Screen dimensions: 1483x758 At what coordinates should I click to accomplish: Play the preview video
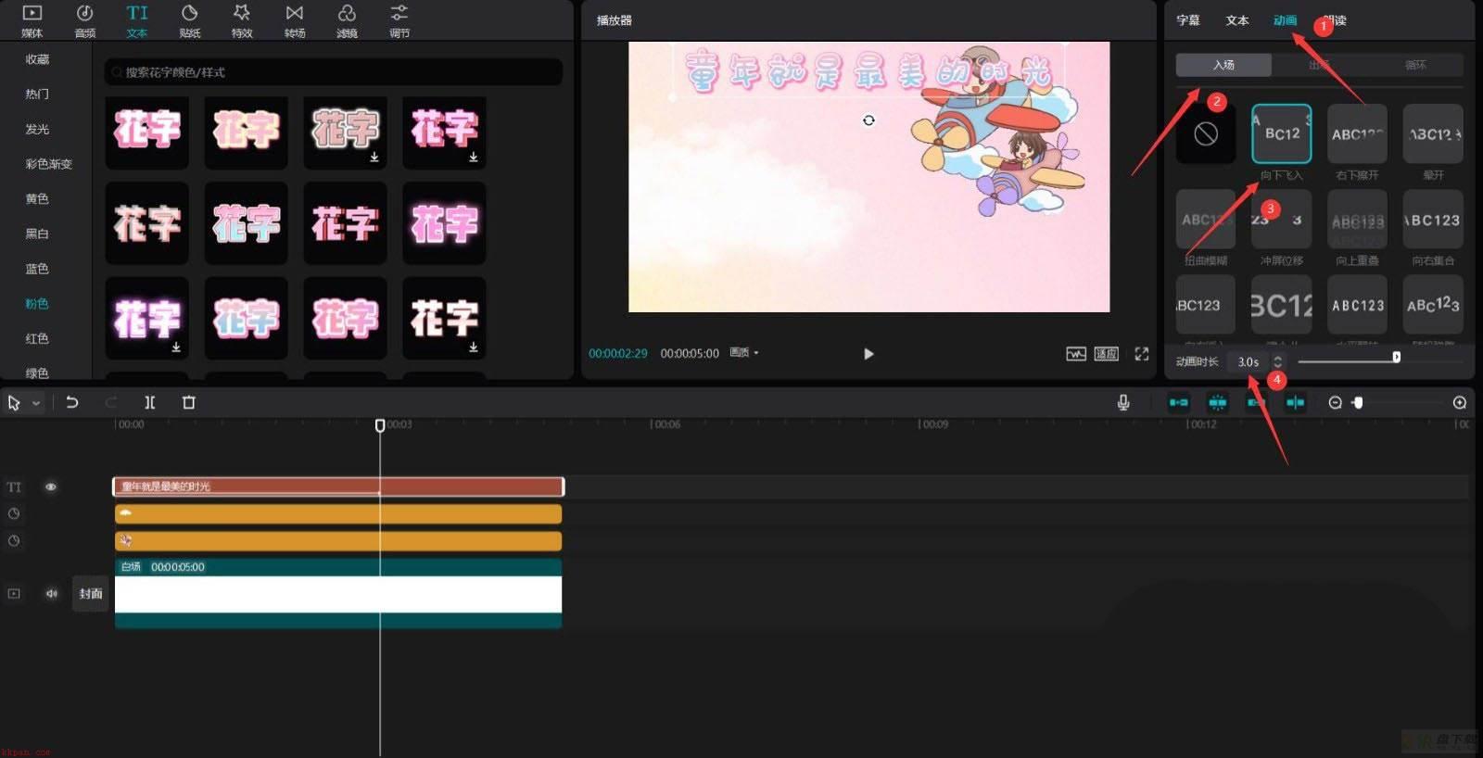click(868, 354)
